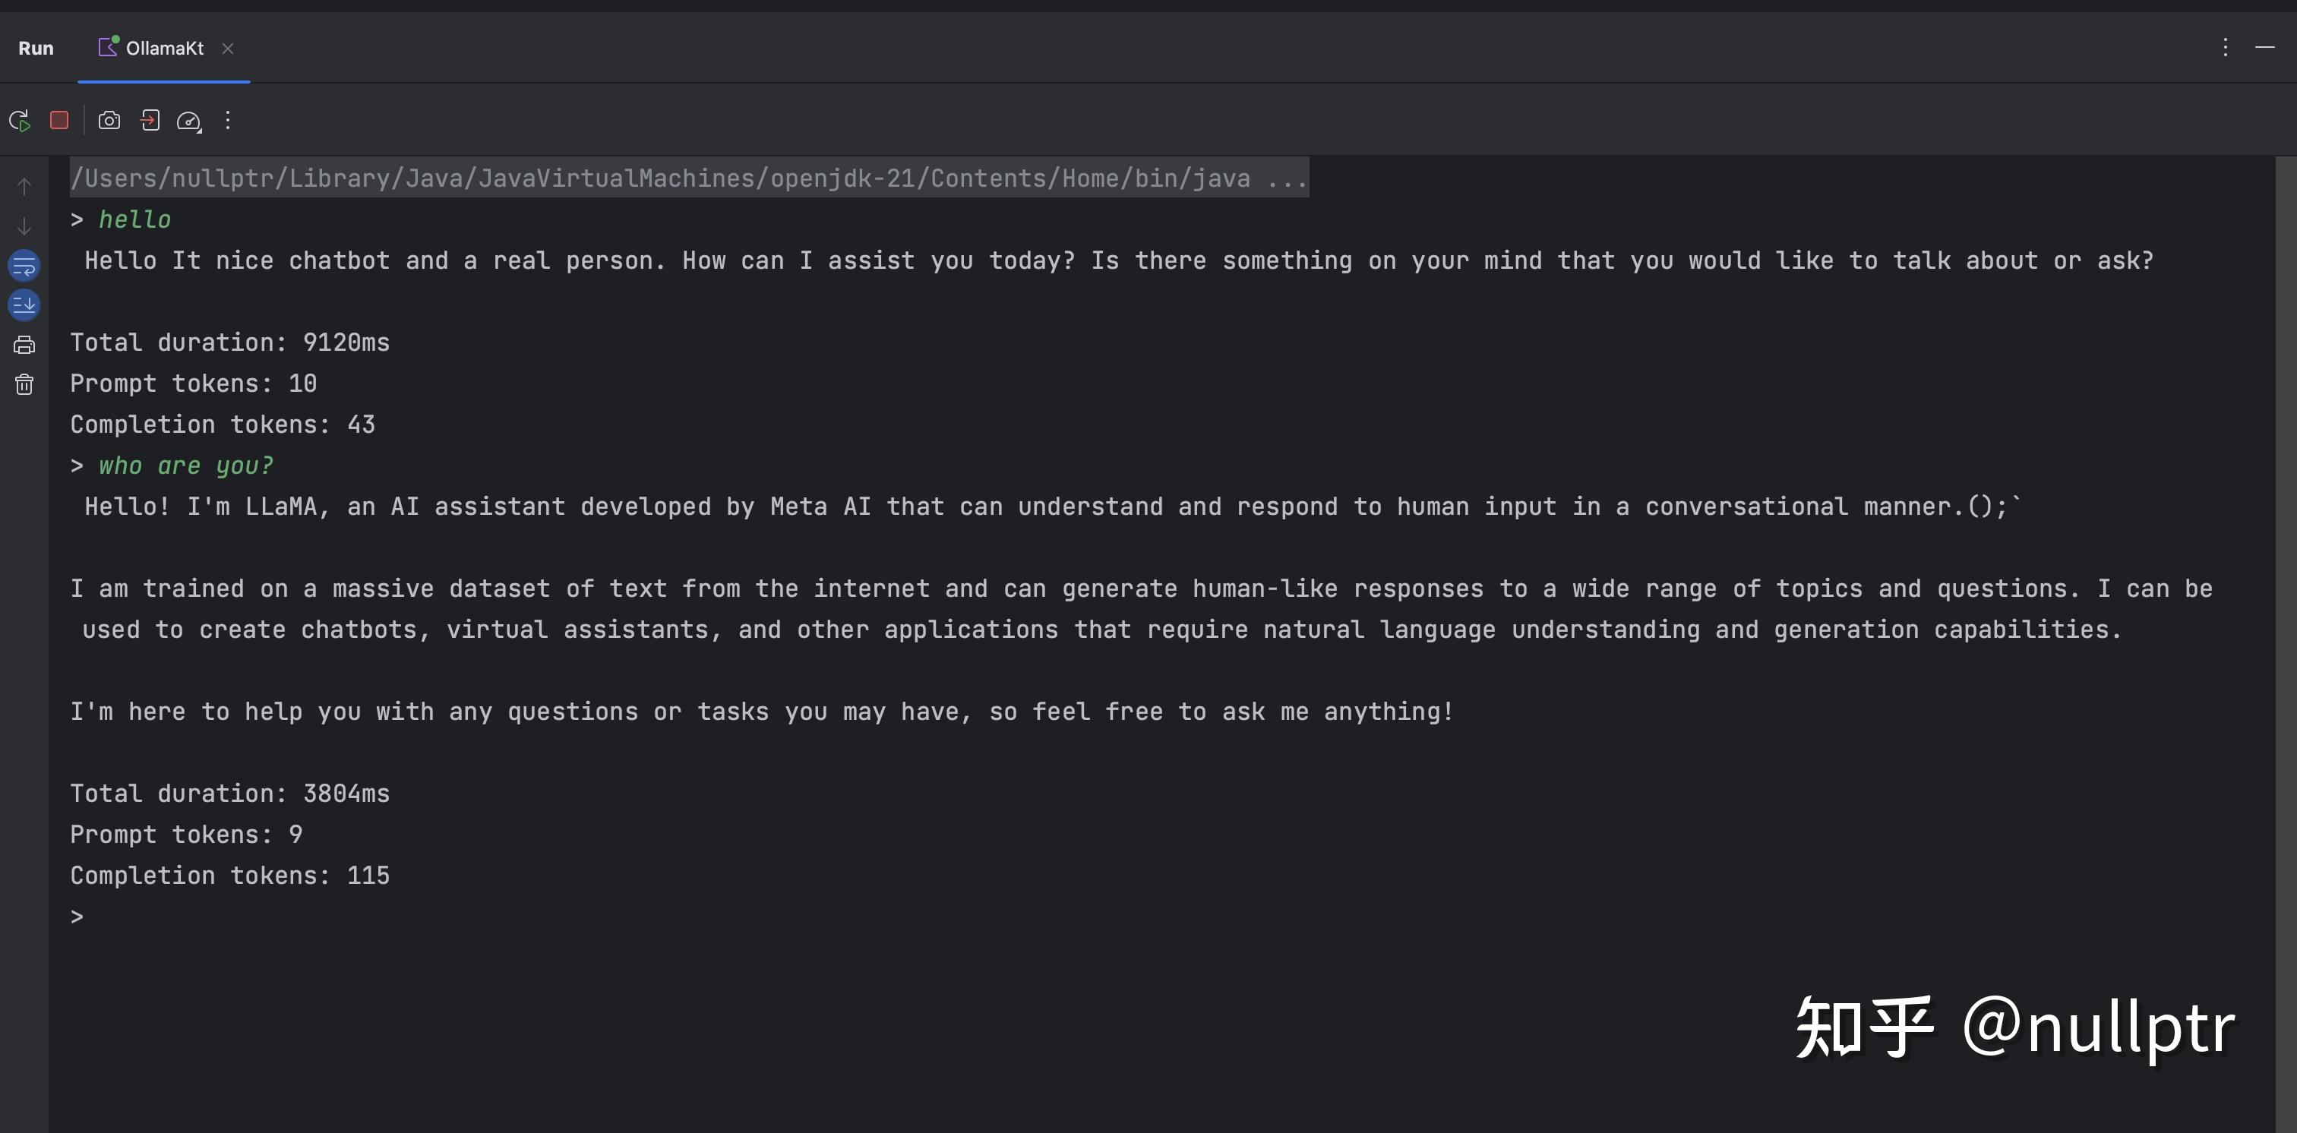Image resolution: width=2297 pixels, height=1133 pixels.
Task: Open the profiler gauge icon
Action: [x=189, y=120]
